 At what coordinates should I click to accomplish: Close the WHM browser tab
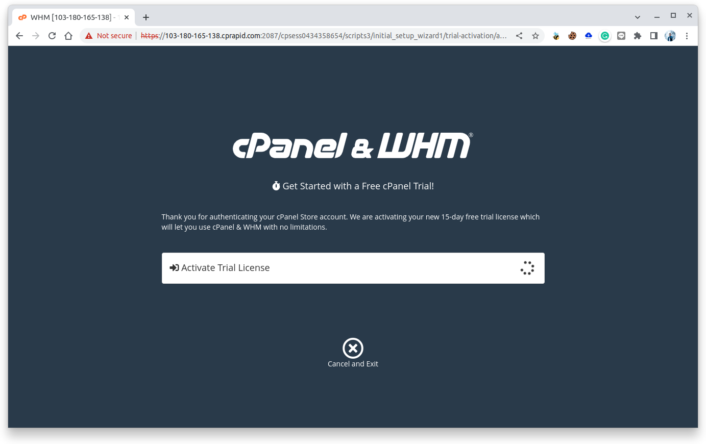127,17
